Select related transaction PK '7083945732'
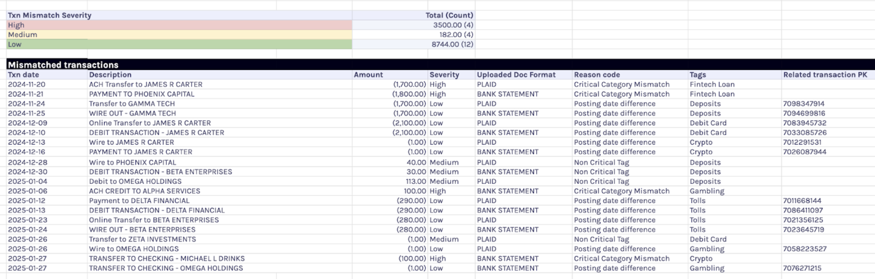Screen dimensions: 875x279 [x=828, y=123]
